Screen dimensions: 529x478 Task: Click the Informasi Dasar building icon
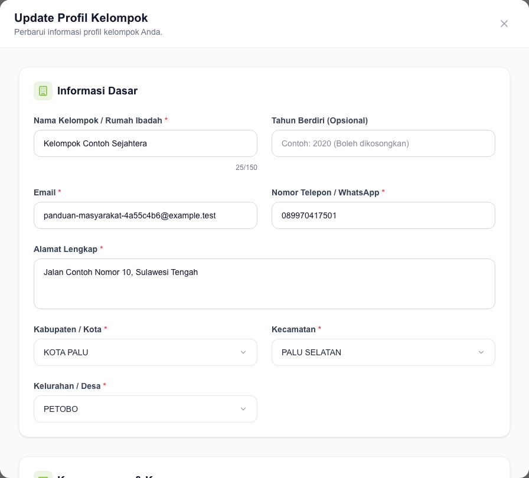tap(43, 91)
